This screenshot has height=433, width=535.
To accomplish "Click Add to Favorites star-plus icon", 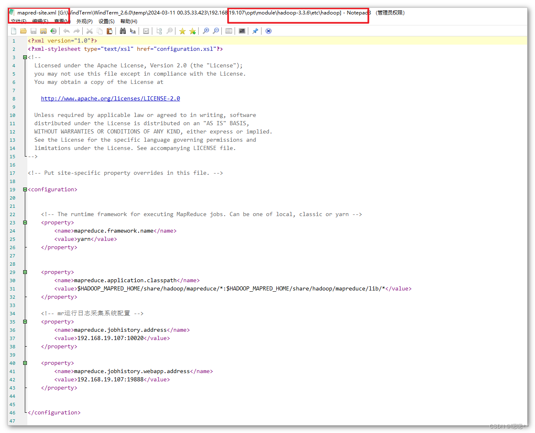I will pyautogui.click(x=192, y=31).
